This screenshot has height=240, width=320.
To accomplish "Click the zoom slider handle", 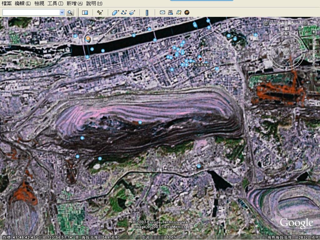I will pos(314,52).
